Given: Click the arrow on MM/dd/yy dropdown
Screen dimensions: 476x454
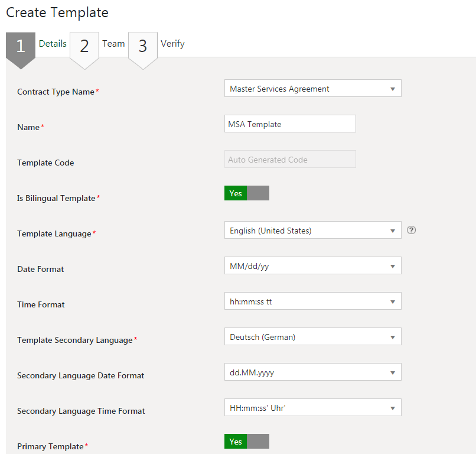Looking at the screenshot, I should 393,267.
